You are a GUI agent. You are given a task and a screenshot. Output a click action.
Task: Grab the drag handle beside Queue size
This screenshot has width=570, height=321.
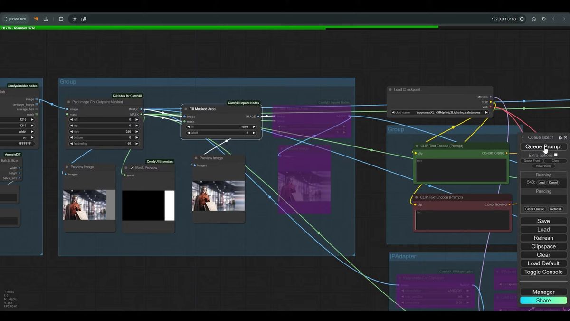point(522,137)
